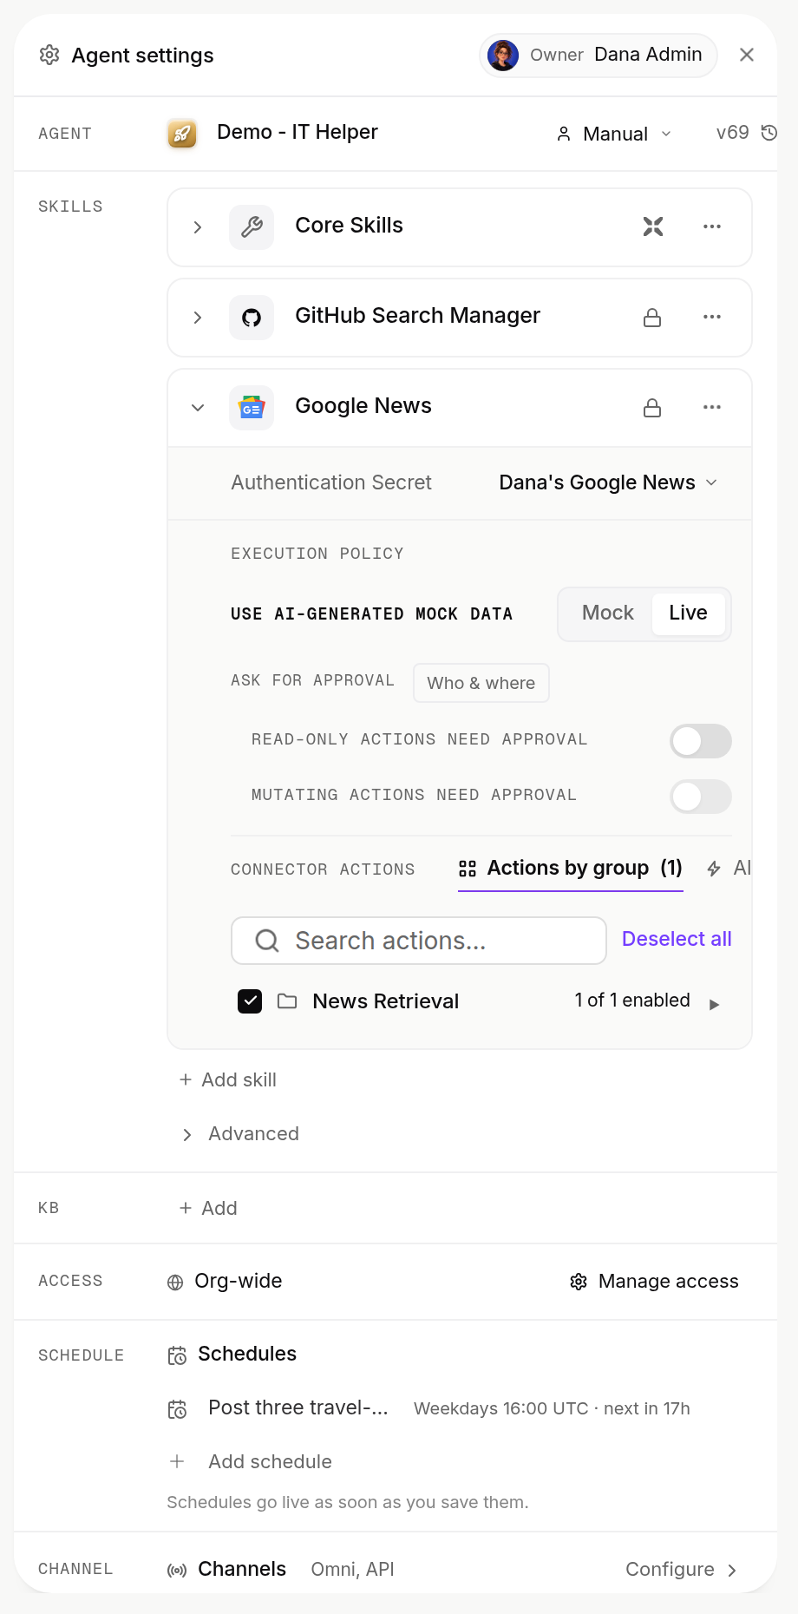Uncheck the News Retrieval checkbox
798x1614 pixels.
pos(250,1001)
